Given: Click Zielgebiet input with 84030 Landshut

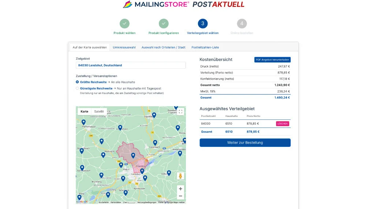Looking at the screenshot, I should pyautogui.click(x=131, y=65).
